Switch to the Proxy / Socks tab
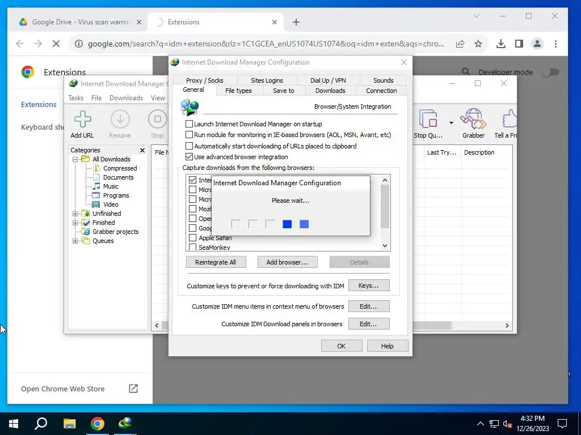 coord(204,80)
